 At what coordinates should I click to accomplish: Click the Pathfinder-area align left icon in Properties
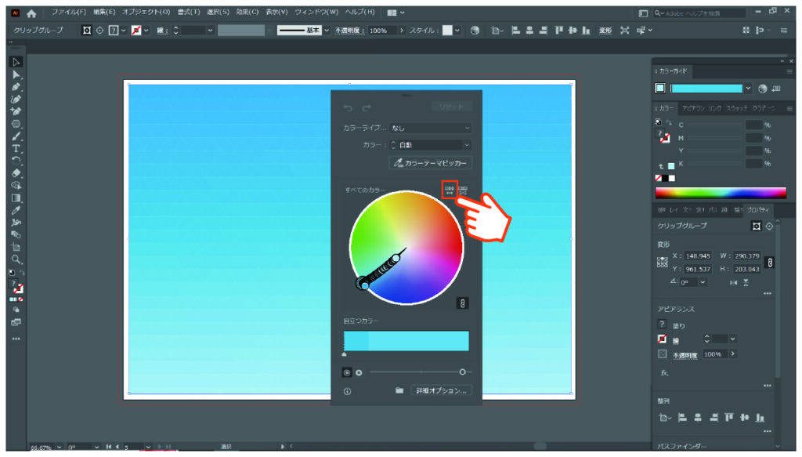[682, 418]
